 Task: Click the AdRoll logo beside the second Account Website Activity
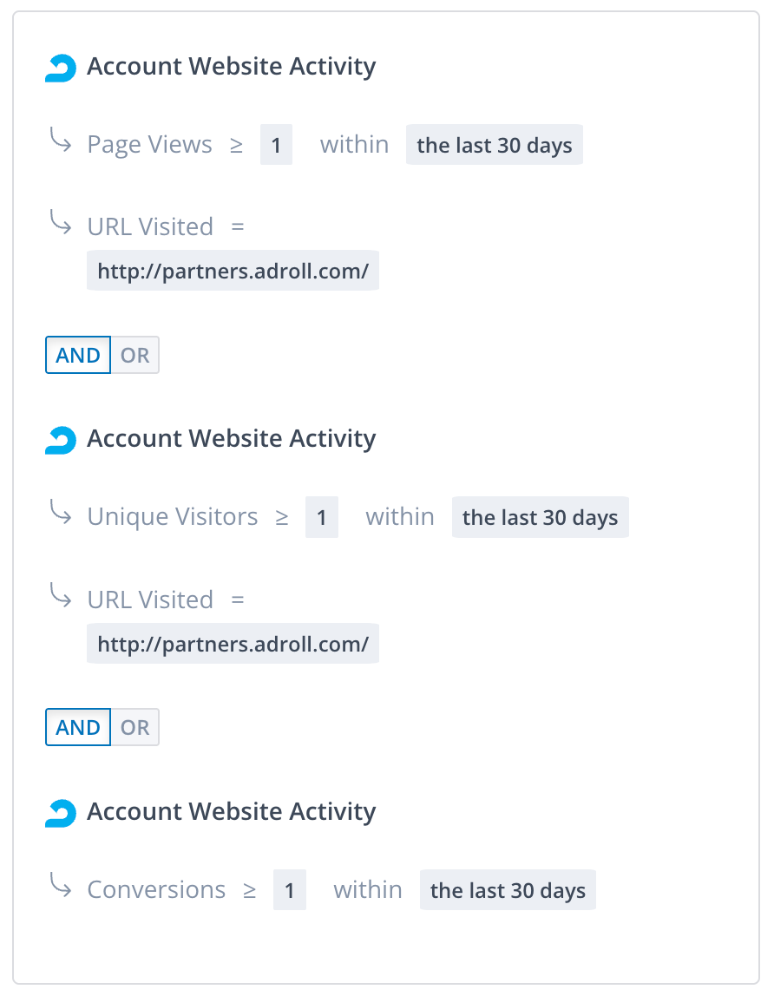(60, 440)
